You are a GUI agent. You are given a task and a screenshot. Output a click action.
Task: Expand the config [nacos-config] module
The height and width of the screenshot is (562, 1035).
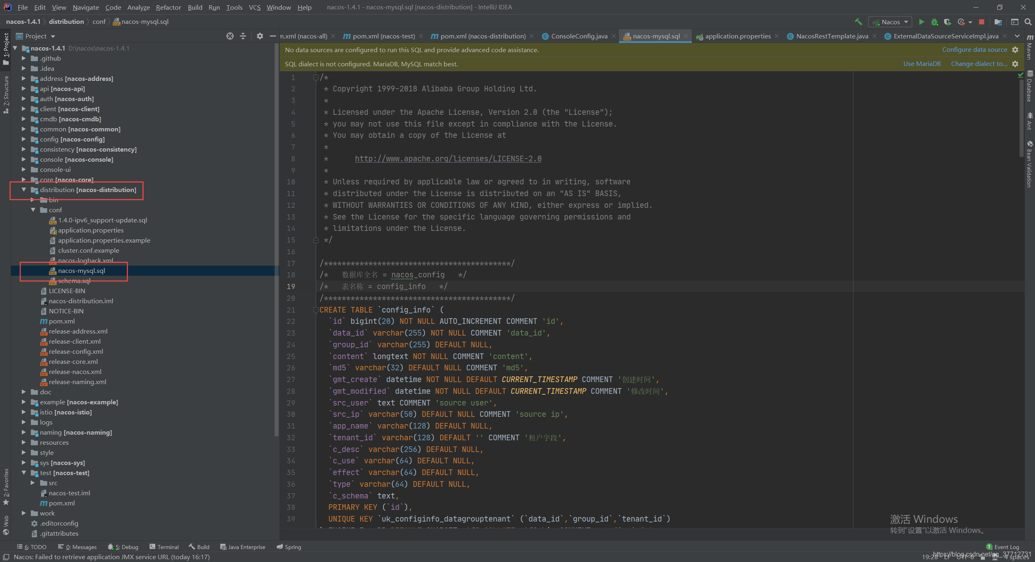click(24, 139)
